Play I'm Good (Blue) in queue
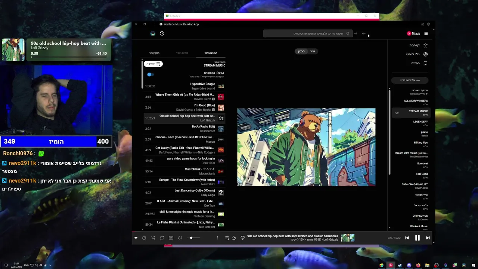The height and width of the screenshot is (269, 478). [x=184, y=107]
